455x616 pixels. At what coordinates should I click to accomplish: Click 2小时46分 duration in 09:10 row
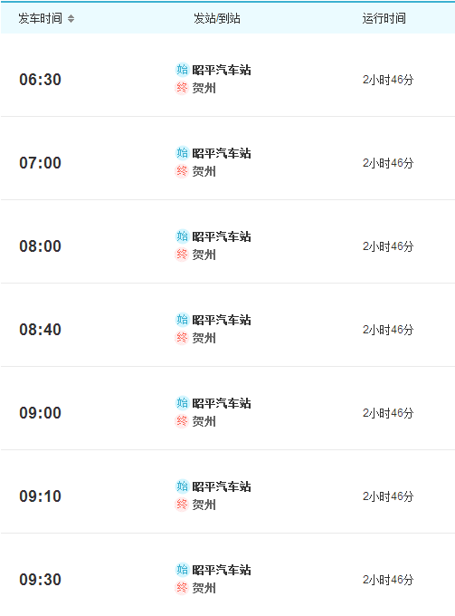click(388, 496)
